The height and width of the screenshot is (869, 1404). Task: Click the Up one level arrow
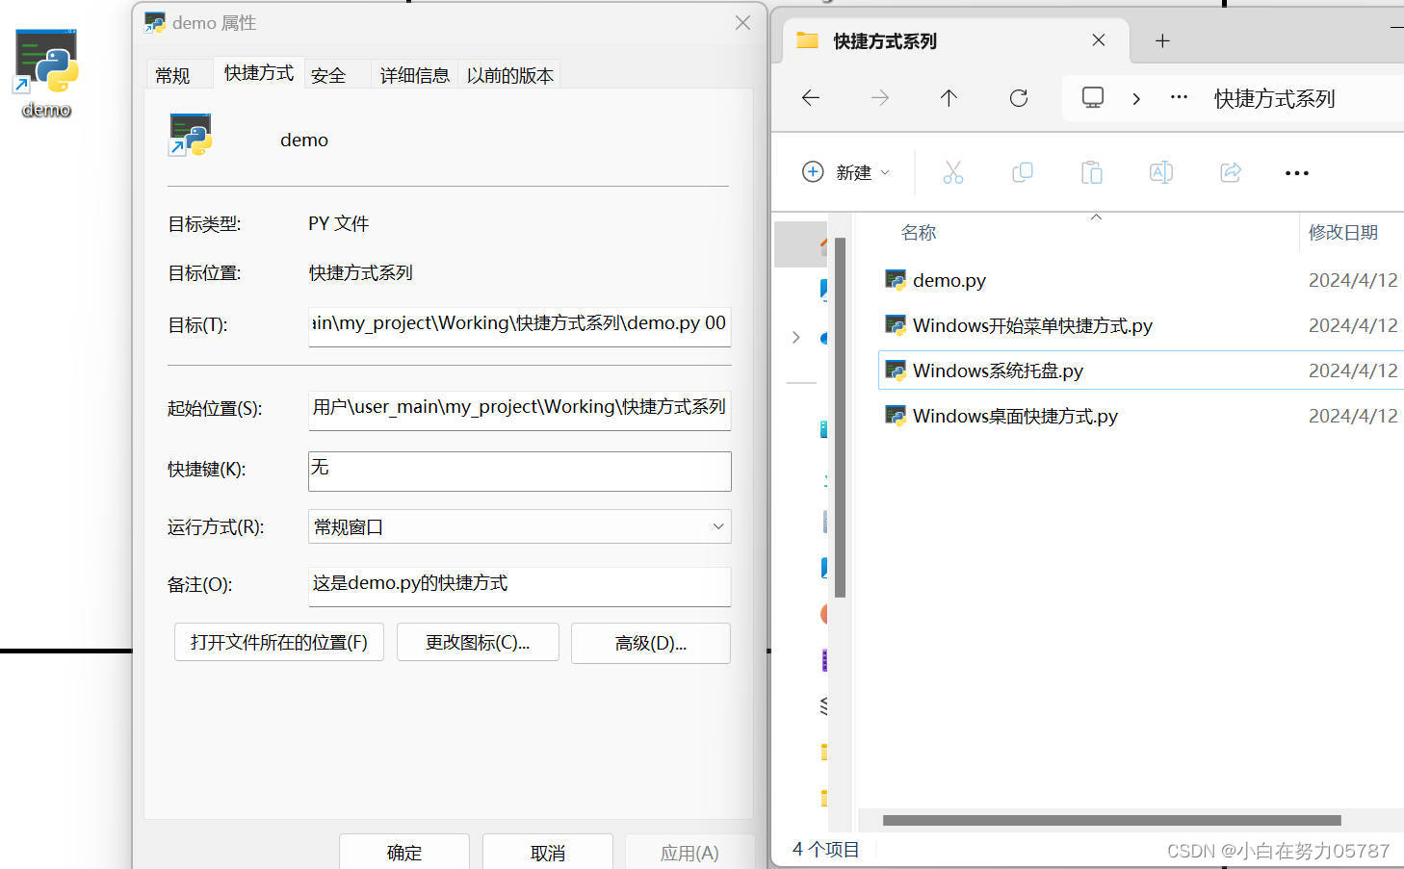pyautogui.click(x=949, y=97)
